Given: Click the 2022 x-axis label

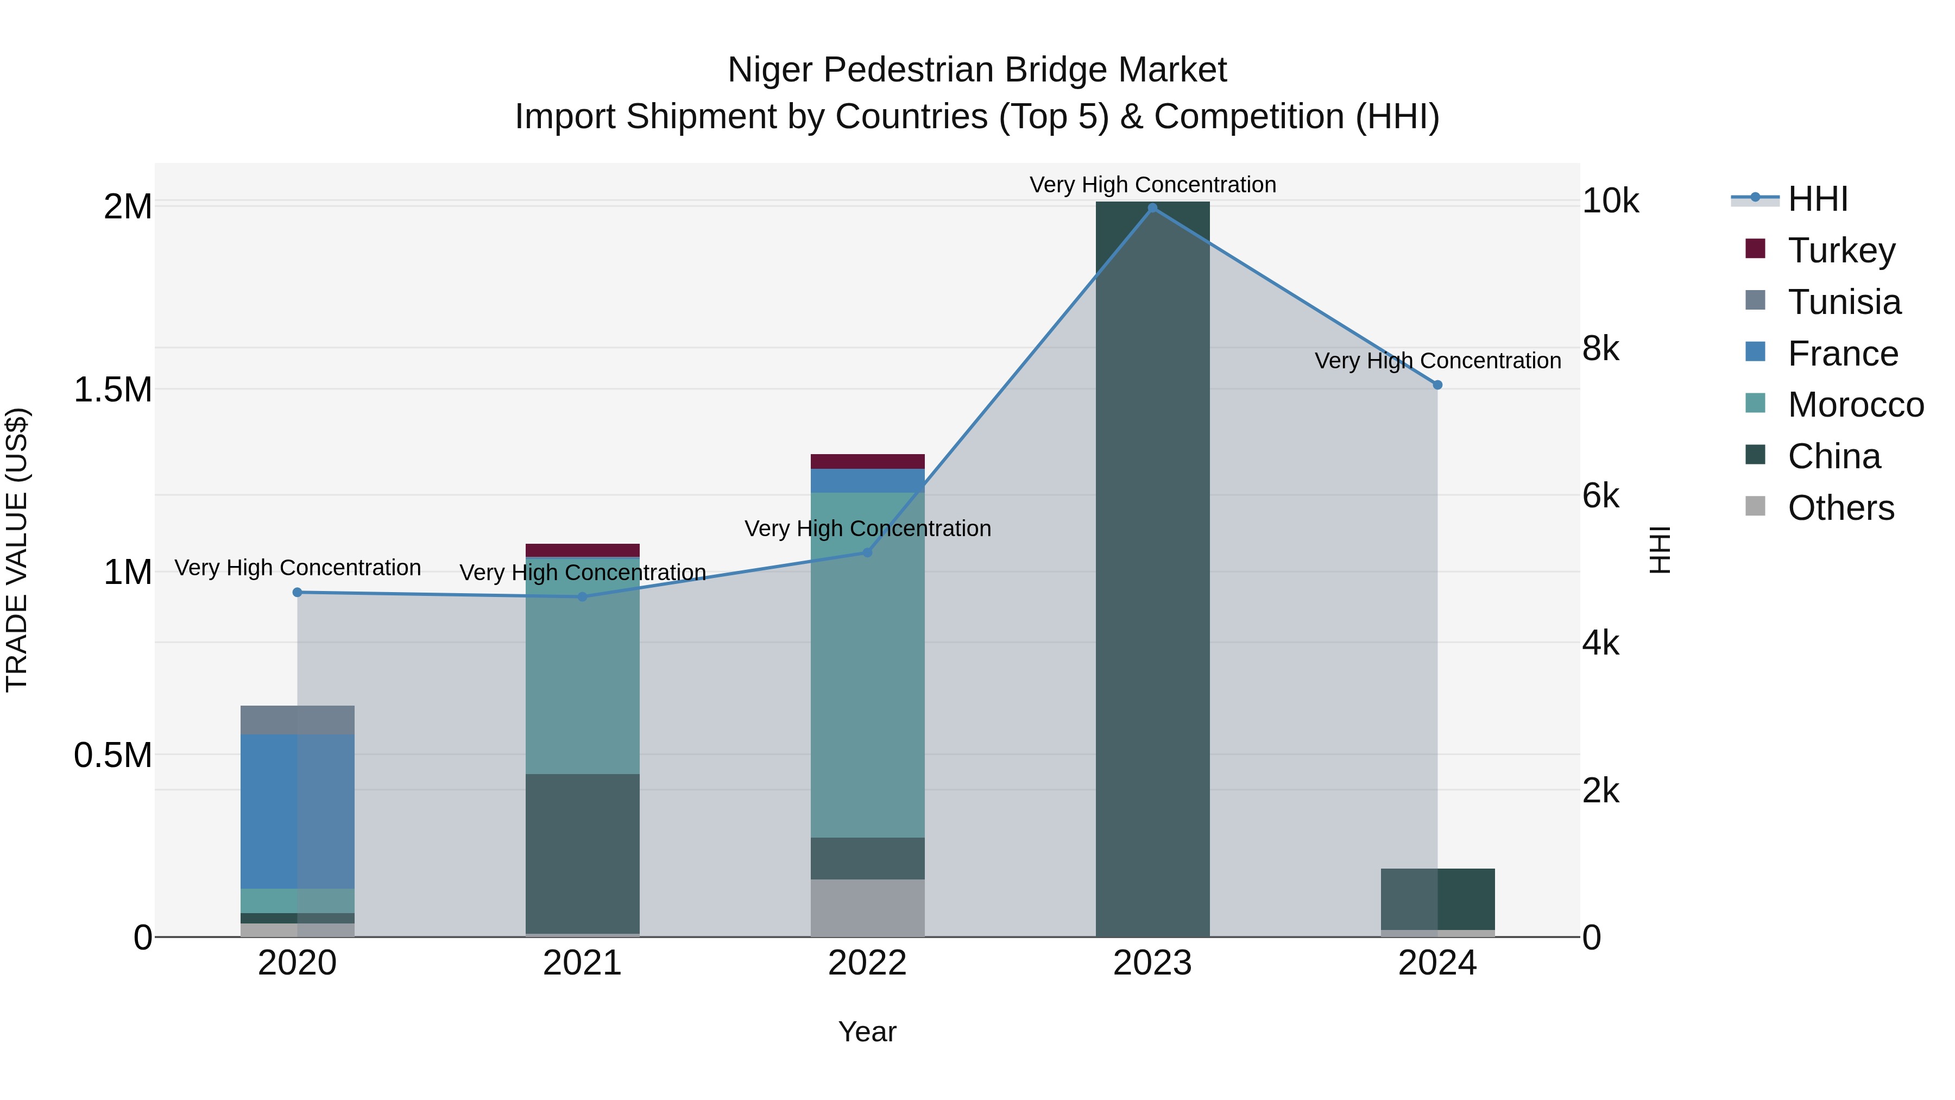Looking at the screenshot, I should [x=867, y=963].
